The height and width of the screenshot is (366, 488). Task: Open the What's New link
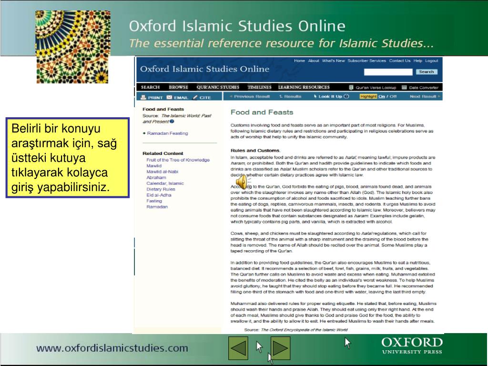333,61
